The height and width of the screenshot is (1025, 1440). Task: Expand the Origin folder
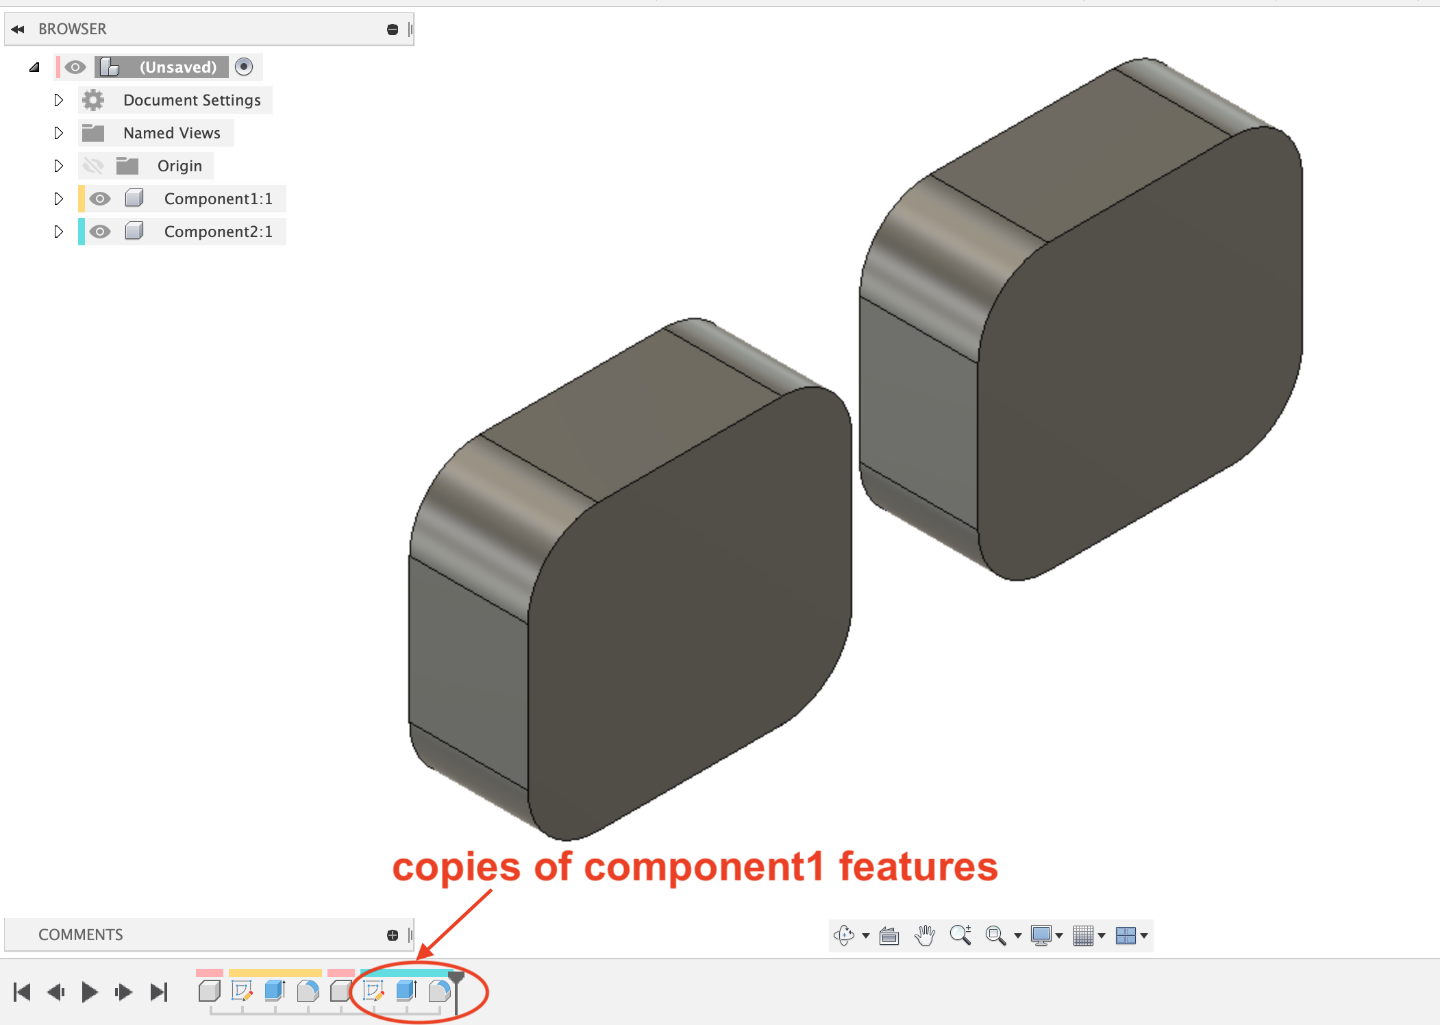point(58,165)
